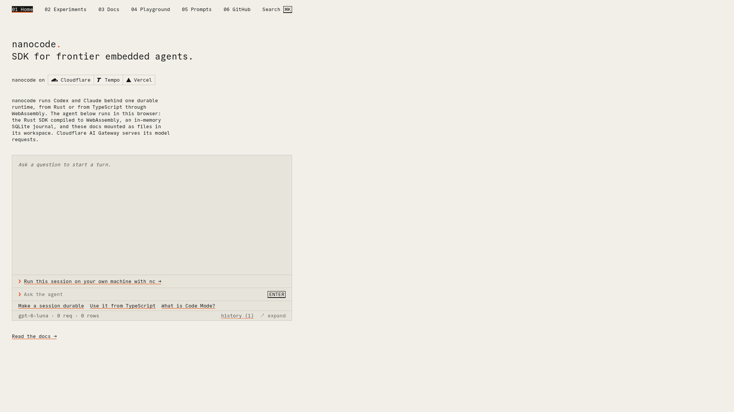The width and height of the screenshot is (734, 412).
Task: Open 'Run this session on your own machine' link
Action: coord(93,282)
